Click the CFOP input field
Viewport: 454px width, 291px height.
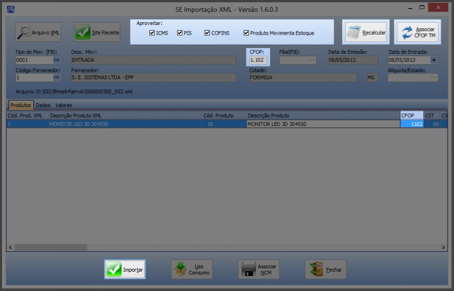click(258, 60)
